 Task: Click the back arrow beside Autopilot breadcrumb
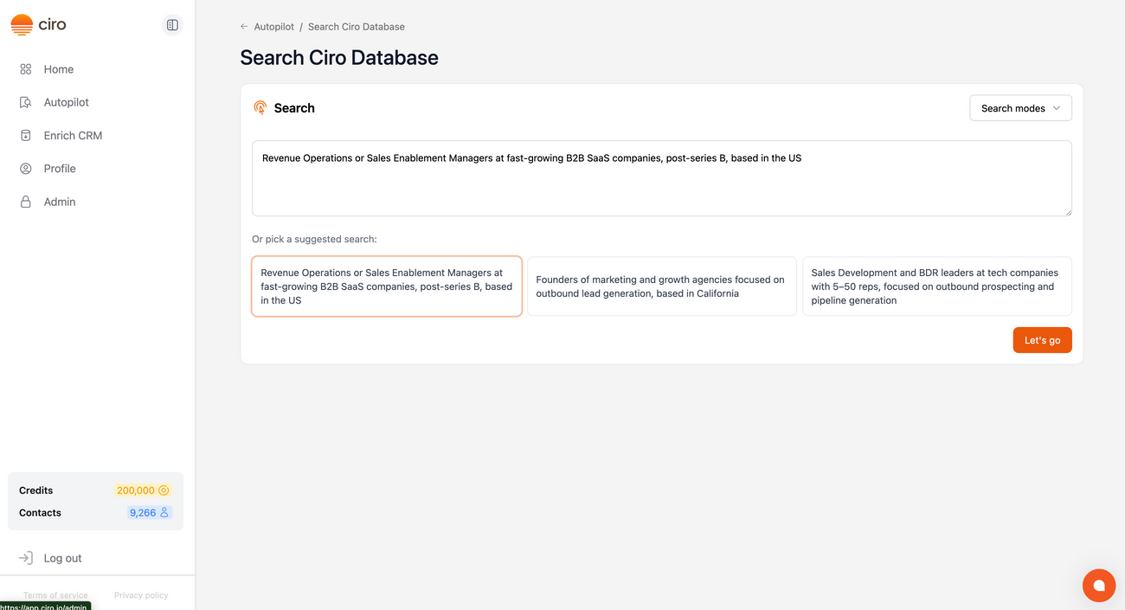(x=243, y=27)
